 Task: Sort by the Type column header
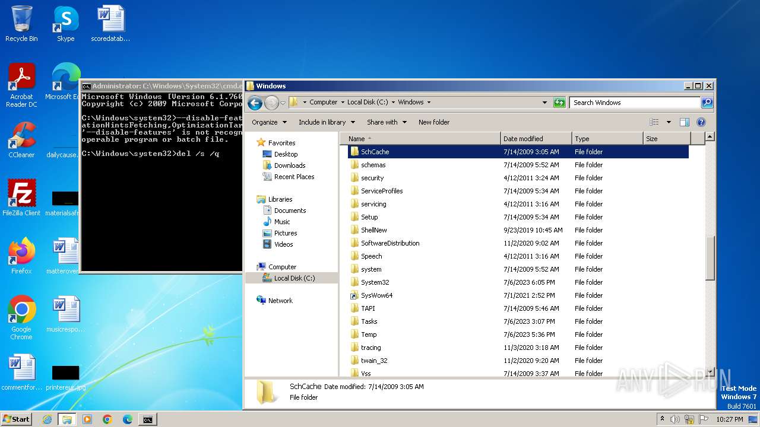tap(607, 139)
